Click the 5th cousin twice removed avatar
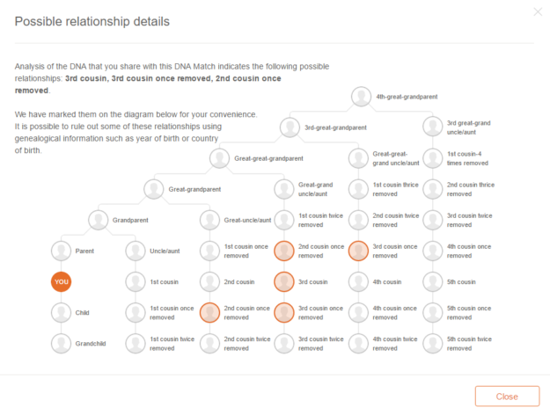This screenshot has width=550, height=415. (432, 344)
